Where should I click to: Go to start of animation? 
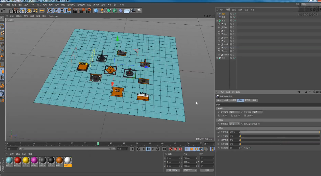[132, 149]
